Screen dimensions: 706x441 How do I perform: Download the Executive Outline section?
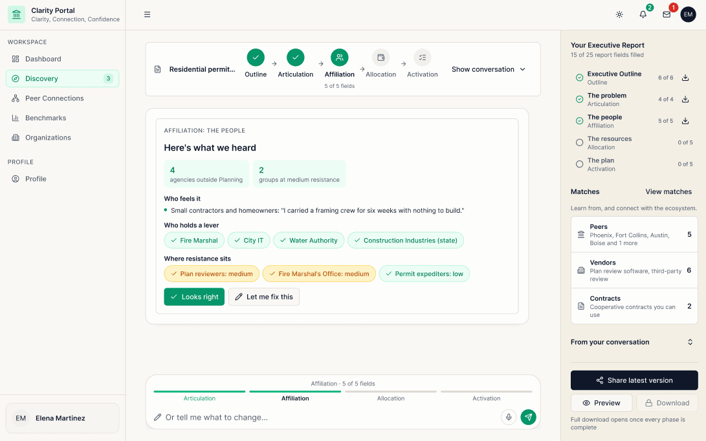[685, 78]
